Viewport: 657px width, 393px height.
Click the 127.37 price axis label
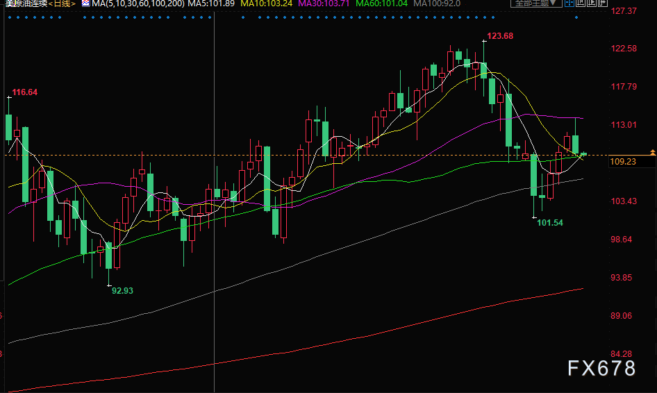click(x=624, y=11)
